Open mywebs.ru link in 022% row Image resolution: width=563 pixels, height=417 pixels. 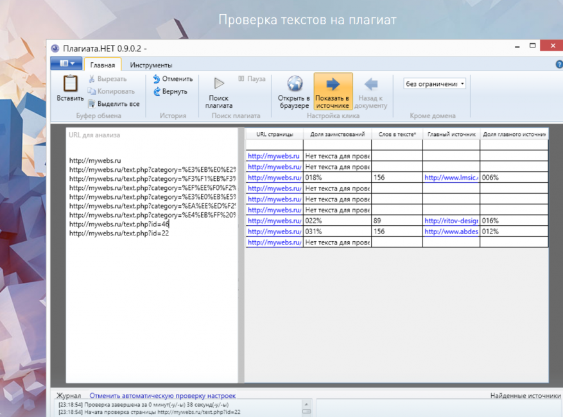pyautogui.click(x=274, y=221)
